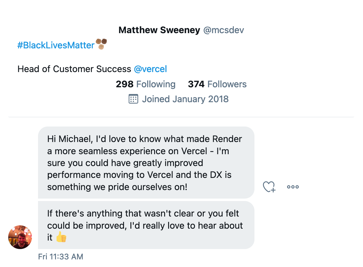Open the #BlackLivesMatter hashtag
The height and width of the screenshot is (267, 363).
(x=56, y=45)
